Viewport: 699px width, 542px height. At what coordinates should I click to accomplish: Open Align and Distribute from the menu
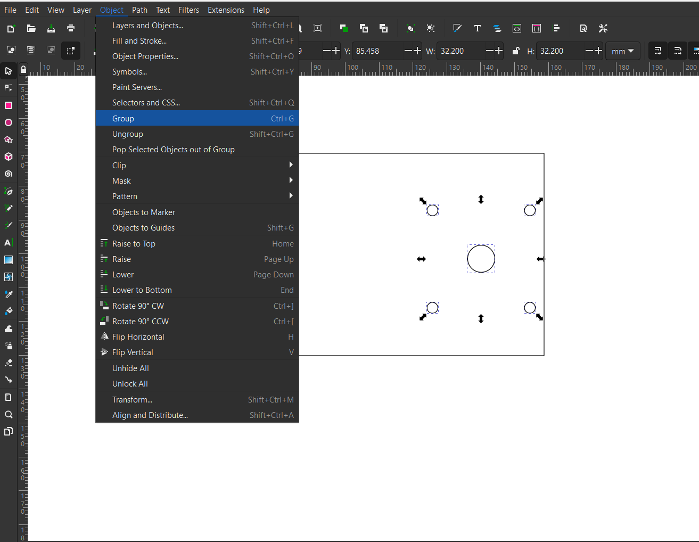tap(198, 415)
